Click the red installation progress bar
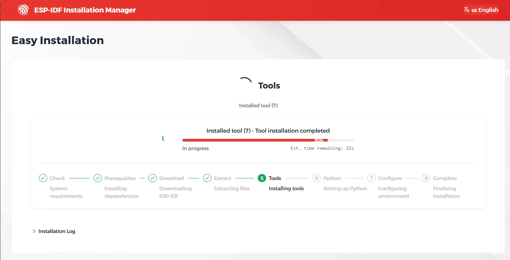Image resolution: width=510 pixels, height=260 pixels. [255, 140]
